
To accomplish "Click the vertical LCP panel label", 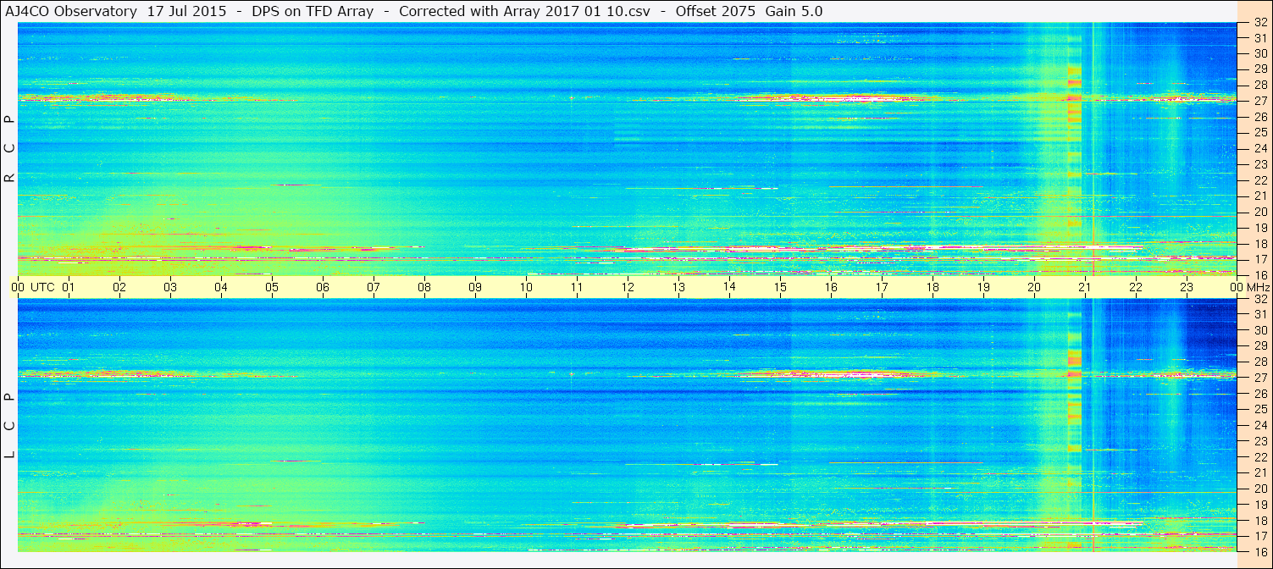I will tap(9, 426).
